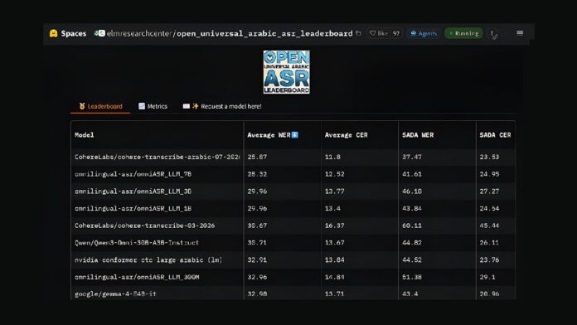Select the omnilingual-asr/omniASR_LLM_7B row
This screenshot has width=577, height=325.
click(x=293, y=174)
